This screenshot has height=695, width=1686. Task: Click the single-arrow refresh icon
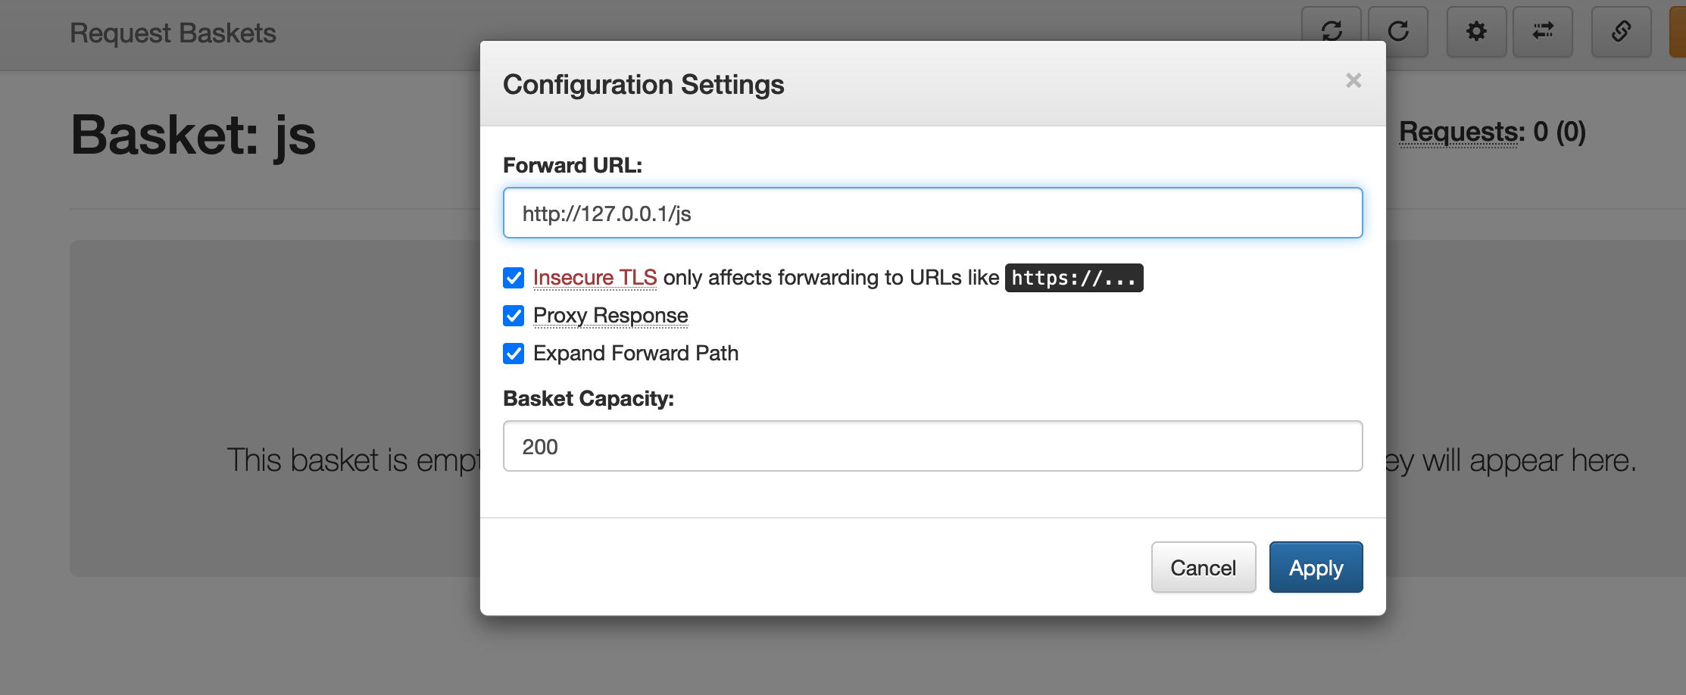1398,31
